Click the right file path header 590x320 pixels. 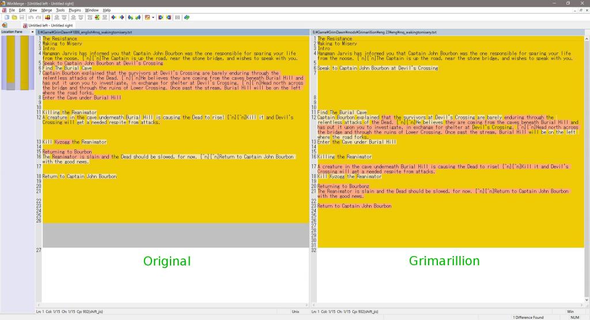(449, 32)
